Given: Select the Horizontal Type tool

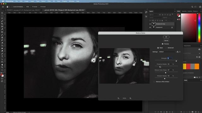Looking at the screenshot, I should [x=2, y=56].
